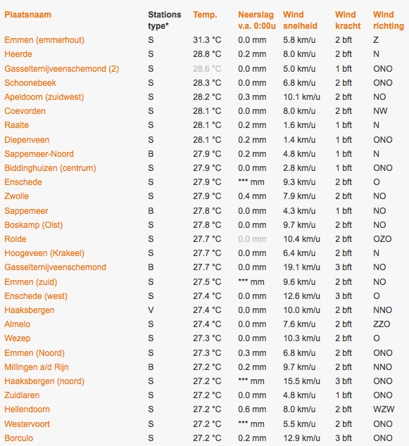
Task: Open the Heerde station page
Action: [x=18, y=54]
